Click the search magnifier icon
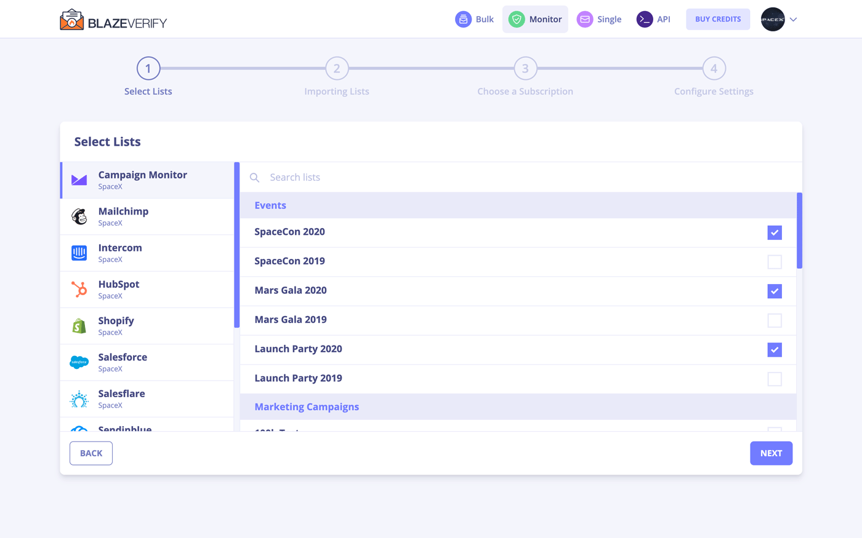Screen dimensions: 862x538 254,177
